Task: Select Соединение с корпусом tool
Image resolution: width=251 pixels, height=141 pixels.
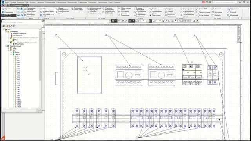Action: click(140, 15)
